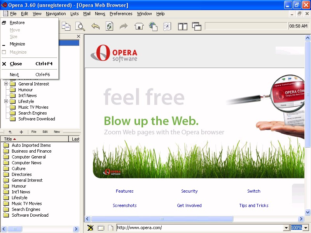
Task: Open the Lists menu
Action: [75, 14]
